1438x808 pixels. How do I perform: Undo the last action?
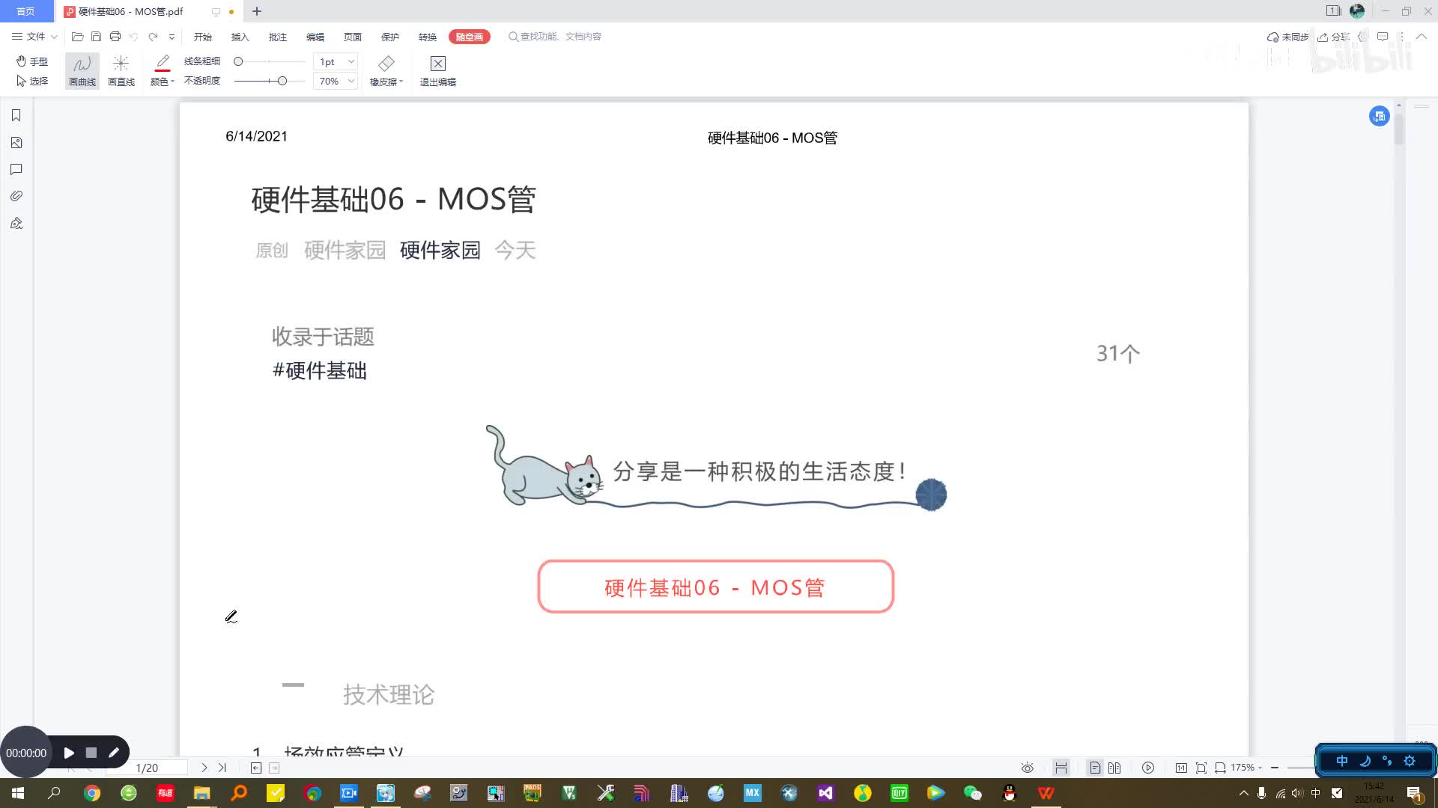(x=133, y=36)
